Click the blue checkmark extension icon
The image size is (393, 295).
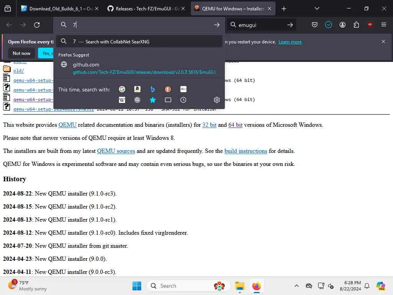coord(329,25)
